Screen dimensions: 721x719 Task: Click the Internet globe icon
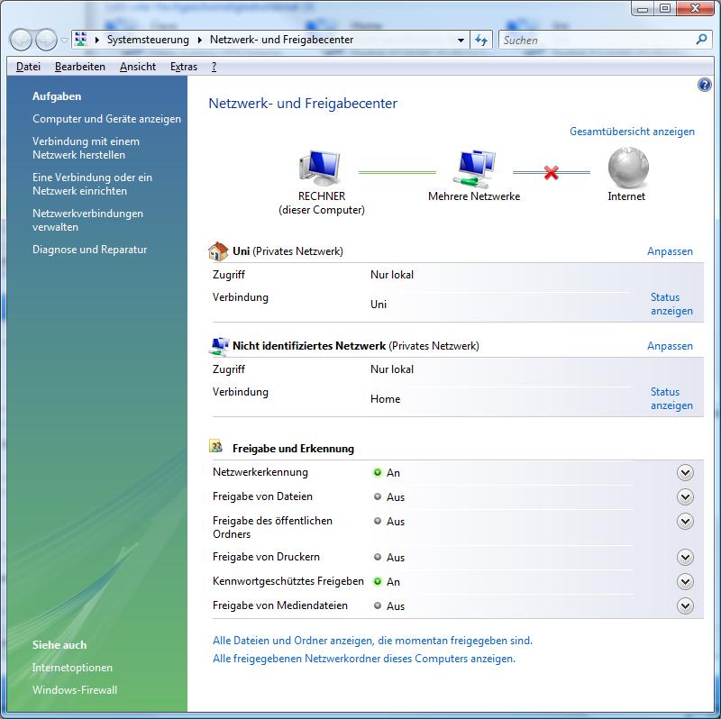628,168
